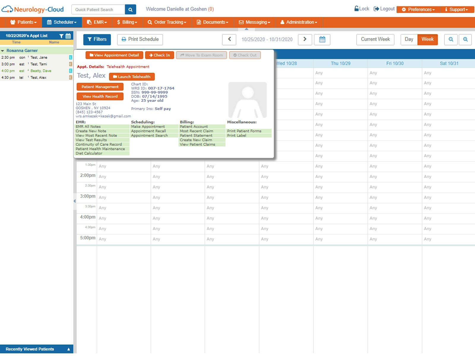The height and width of the screenshot is (356, 475).
Task: Click the Logout icon at top right
Action: [376, 9]
